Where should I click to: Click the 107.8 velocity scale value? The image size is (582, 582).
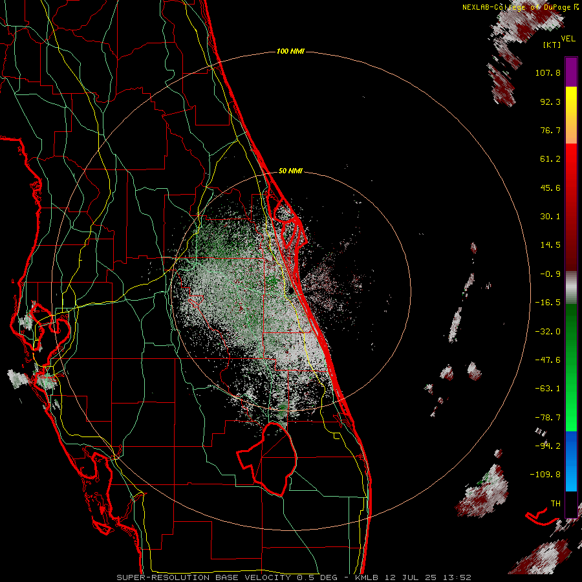[x=548, y=72]
